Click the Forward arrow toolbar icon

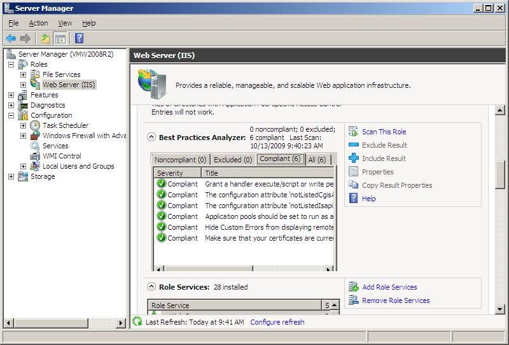[25, 38]
